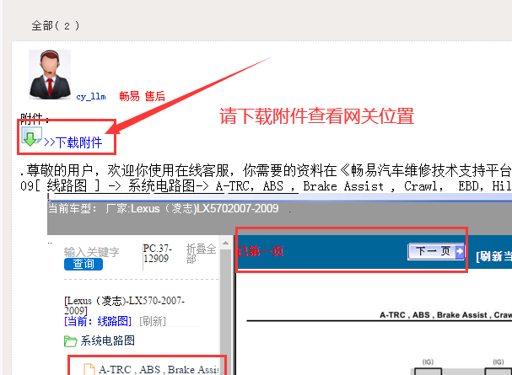Go to next page with 下一页 button
512x375 pixels.
click(x=436, y=251)
